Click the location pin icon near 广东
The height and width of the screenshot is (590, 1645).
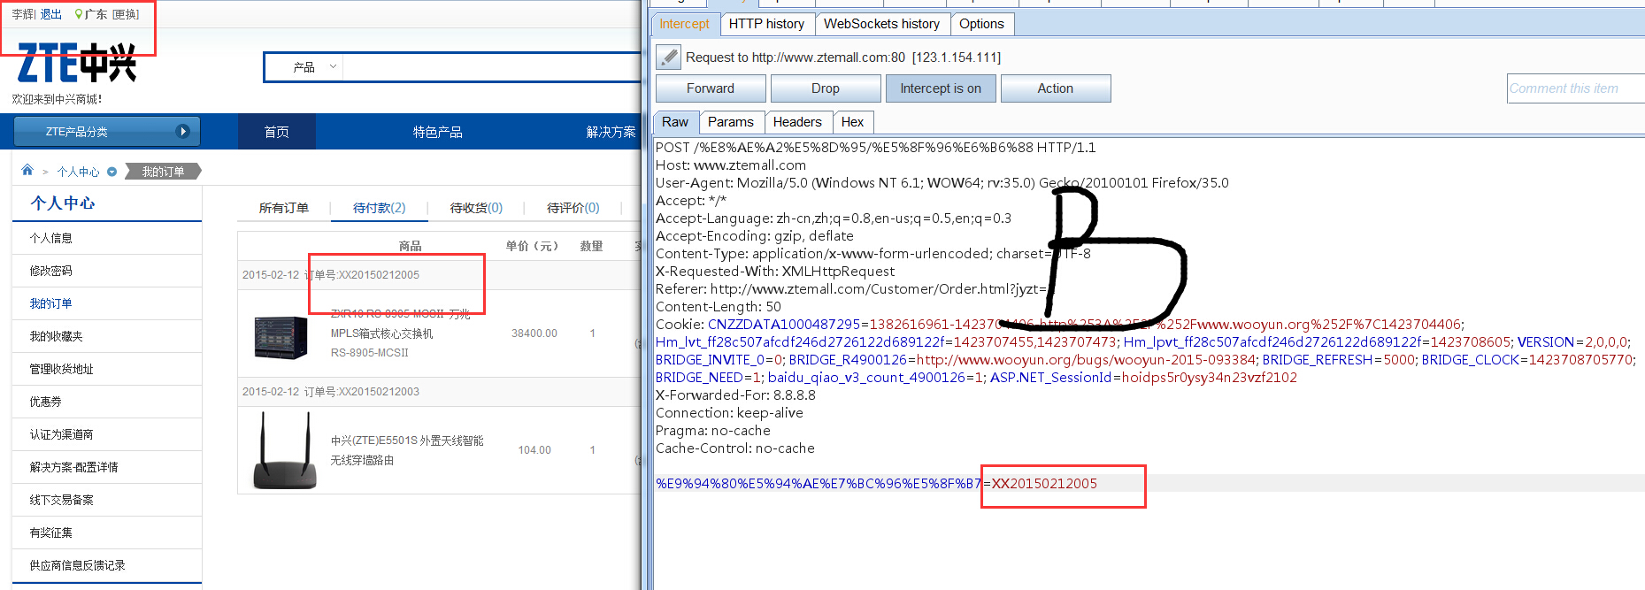(79, 14)
